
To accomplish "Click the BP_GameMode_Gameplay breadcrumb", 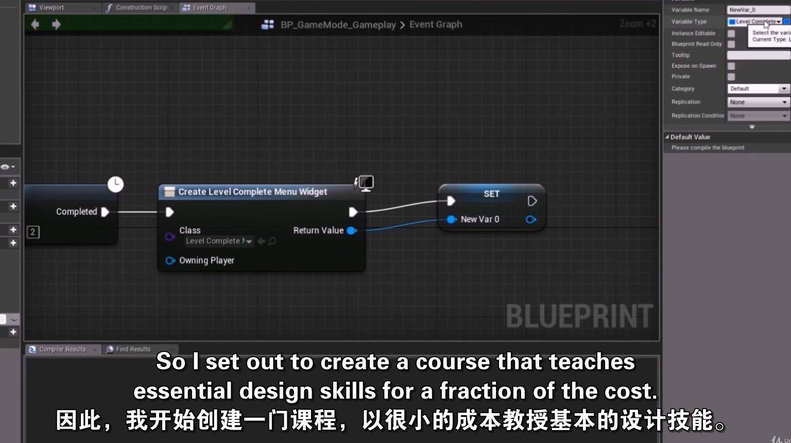I will click(x=338, y=25).
